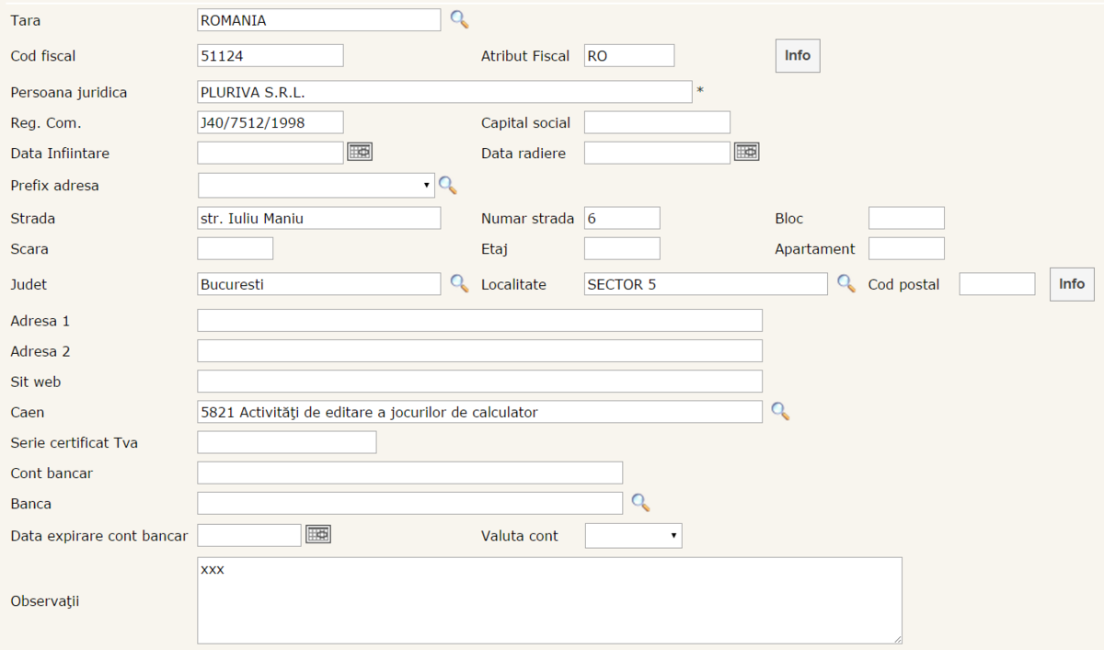Expand the Prefix adresa dropdown
This screenshot has width=1104, height=650.
pyautogui.click(x=316, y=186)
